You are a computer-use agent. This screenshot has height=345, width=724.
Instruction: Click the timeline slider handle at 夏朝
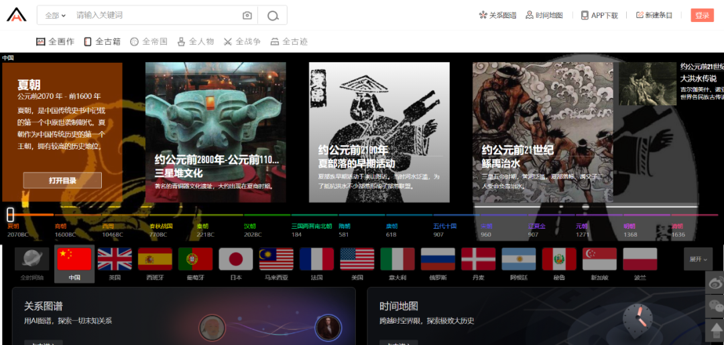(x=10, y=215)
